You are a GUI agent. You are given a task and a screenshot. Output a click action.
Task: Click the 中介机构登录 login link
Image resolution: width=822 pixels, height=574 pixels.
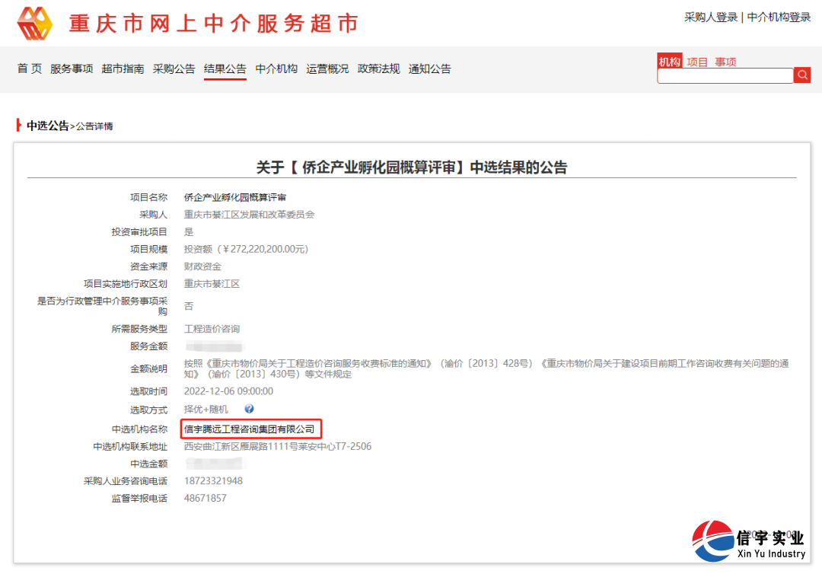778,17
